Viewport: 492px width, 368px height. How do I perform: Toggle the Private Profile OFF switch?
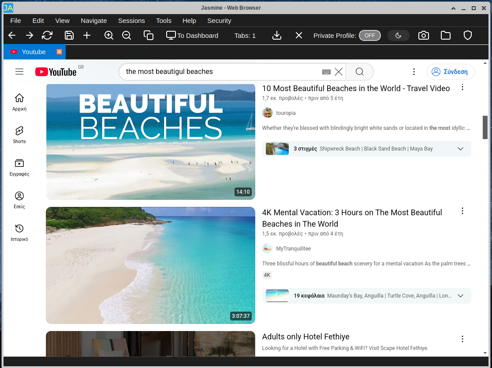tap(370, 35)
